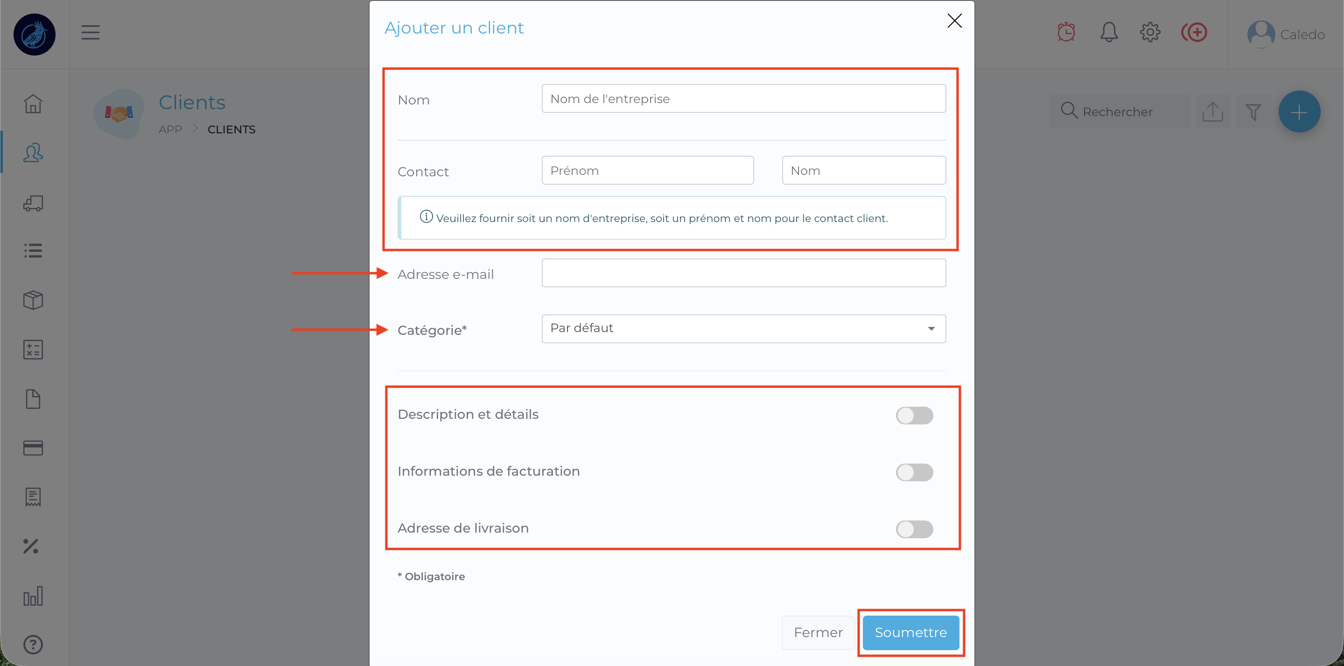Open the credit card payments sidebar icon
Image resolution: width=1344 pixels, height=666 pixels.
point(33,448)
